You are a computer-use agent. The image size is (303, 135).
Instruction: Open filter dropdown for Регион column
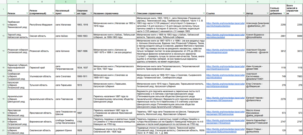[x=27, y=13]
